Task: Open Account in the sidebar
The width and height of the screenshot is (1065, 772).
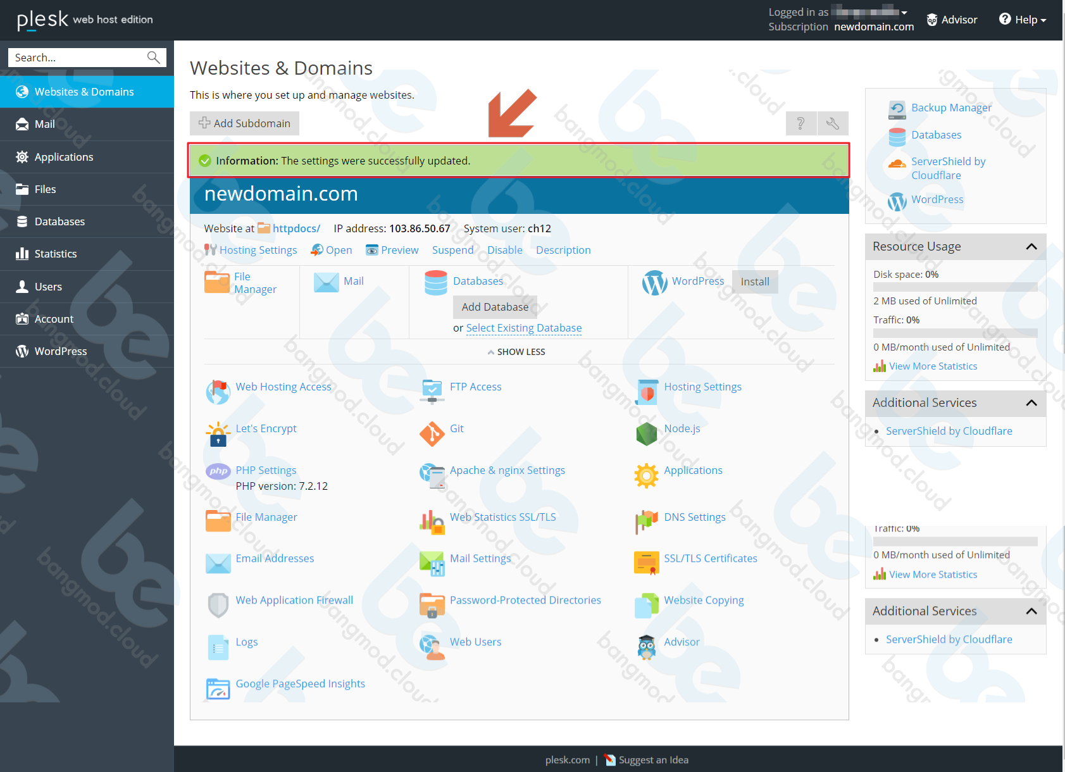Action: tap(87, 319)
